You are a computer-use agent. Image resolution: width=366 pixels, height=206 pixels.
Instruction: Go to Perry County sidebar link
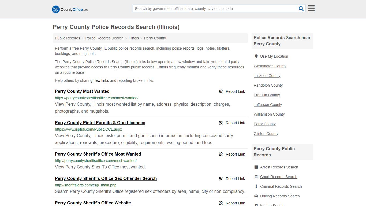click(265, 124)
